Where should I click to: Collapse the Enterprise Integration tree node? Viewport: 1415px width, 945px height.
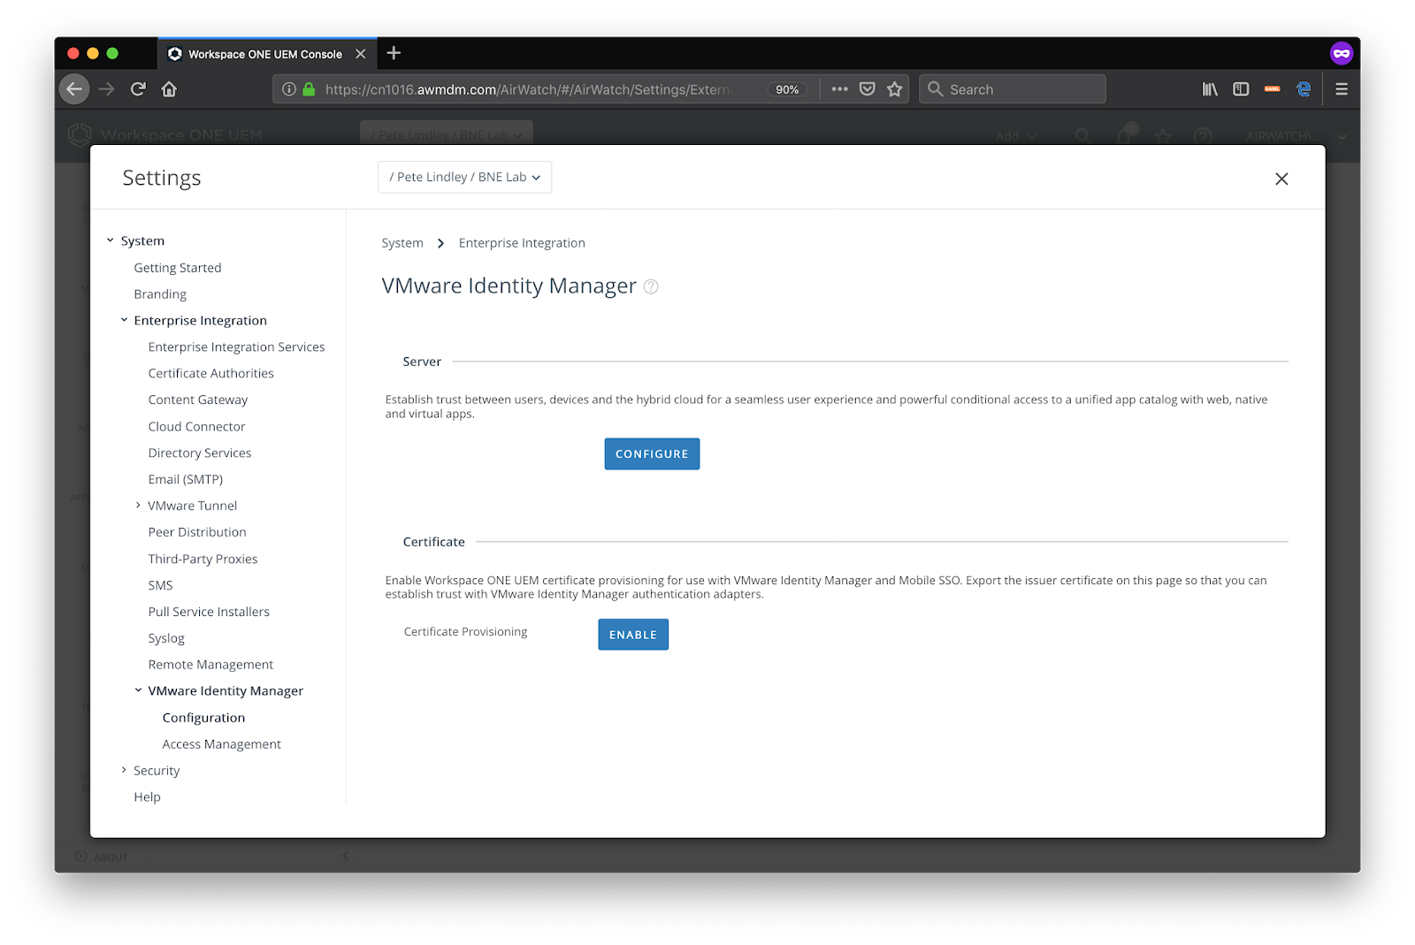124,320
